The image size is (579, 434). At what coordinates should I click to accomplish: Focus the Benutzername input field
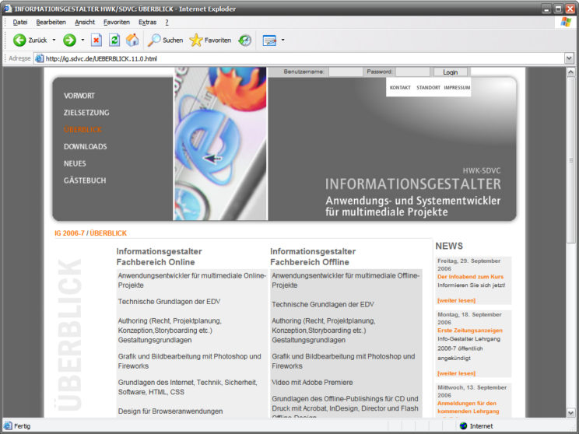pos(346,72)
